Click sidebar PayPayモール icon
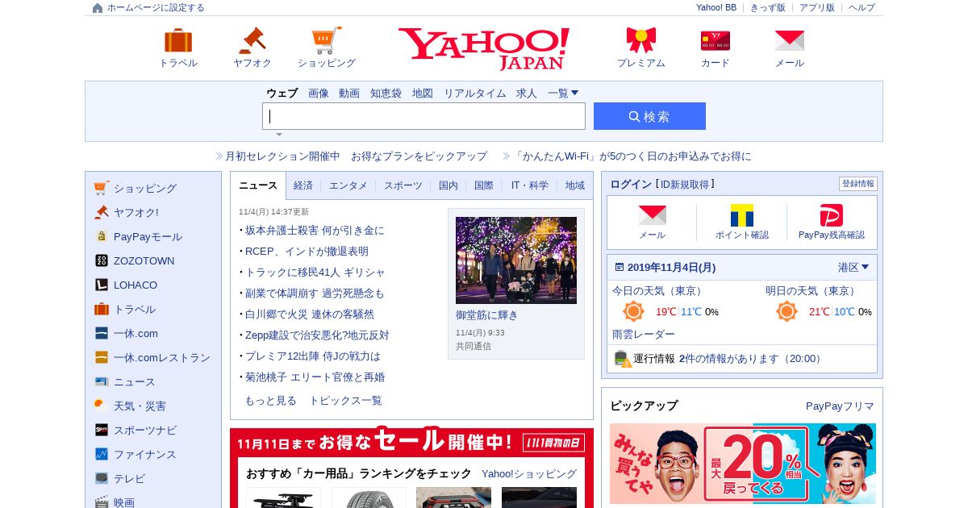The height and width of the screenshot is (508, 968). (x=101, y=236)
